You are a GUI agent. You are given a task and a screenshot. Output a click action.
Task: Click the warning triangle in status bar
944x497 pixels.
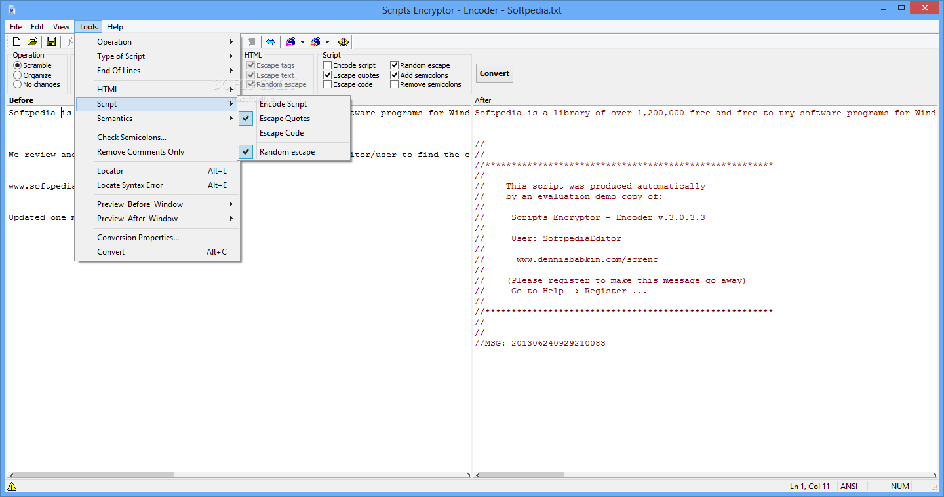click(11, 487)
